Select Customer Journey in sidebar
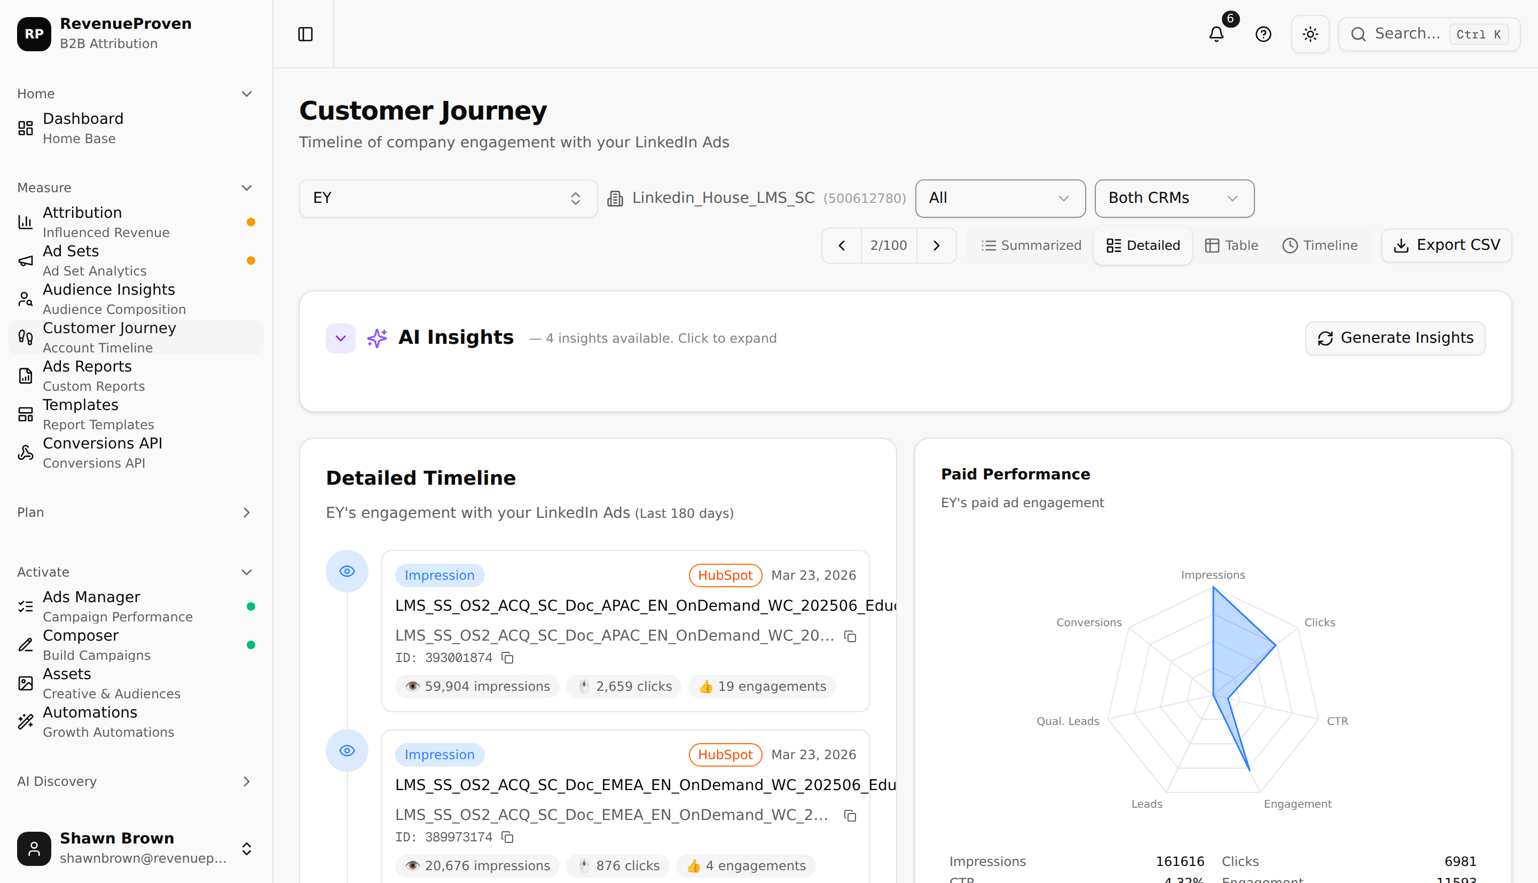Screen dimensions: 1538x883 coord(136,337)
